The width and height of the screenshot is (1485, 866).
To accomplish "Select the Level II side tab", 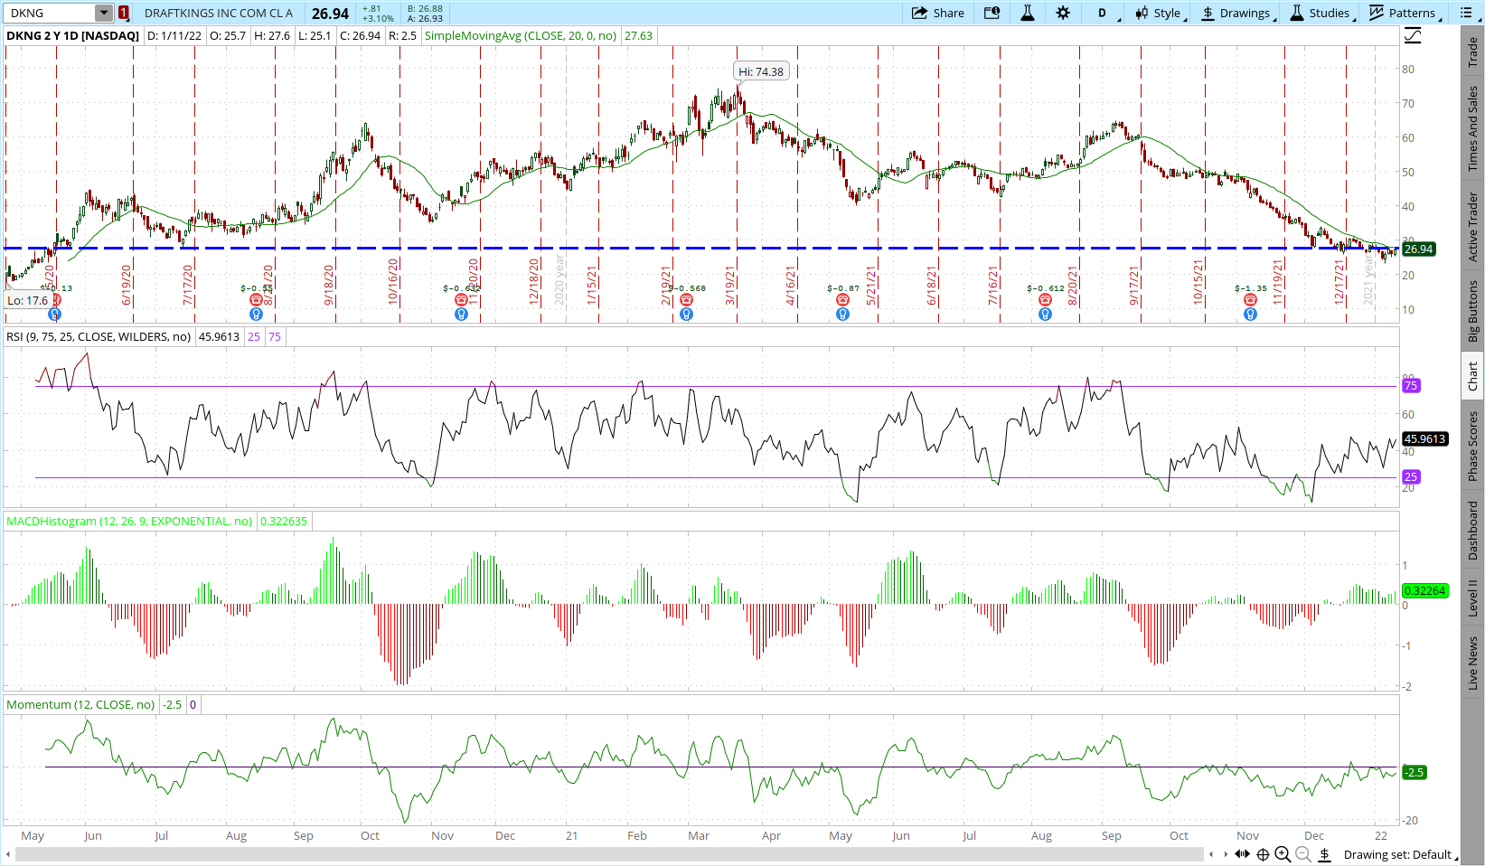I will point(1472,598).
